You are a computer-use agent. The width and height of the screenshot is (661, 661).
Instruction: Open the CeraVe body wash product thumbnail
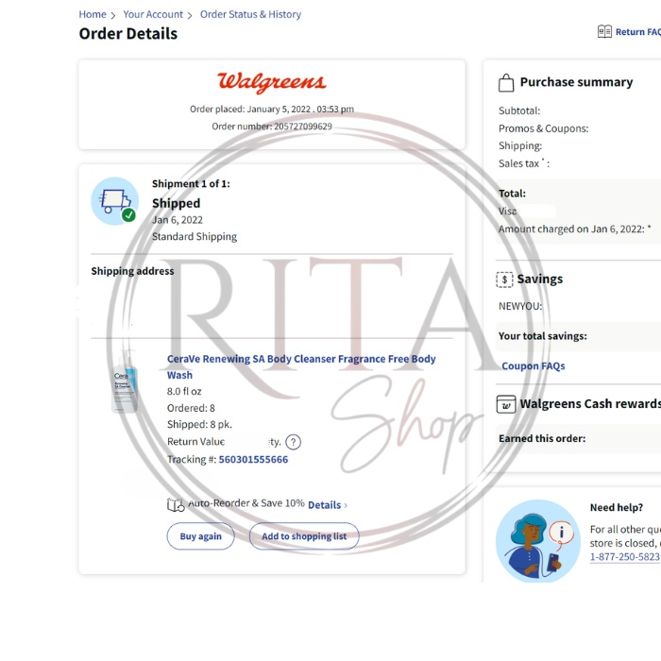124,382
